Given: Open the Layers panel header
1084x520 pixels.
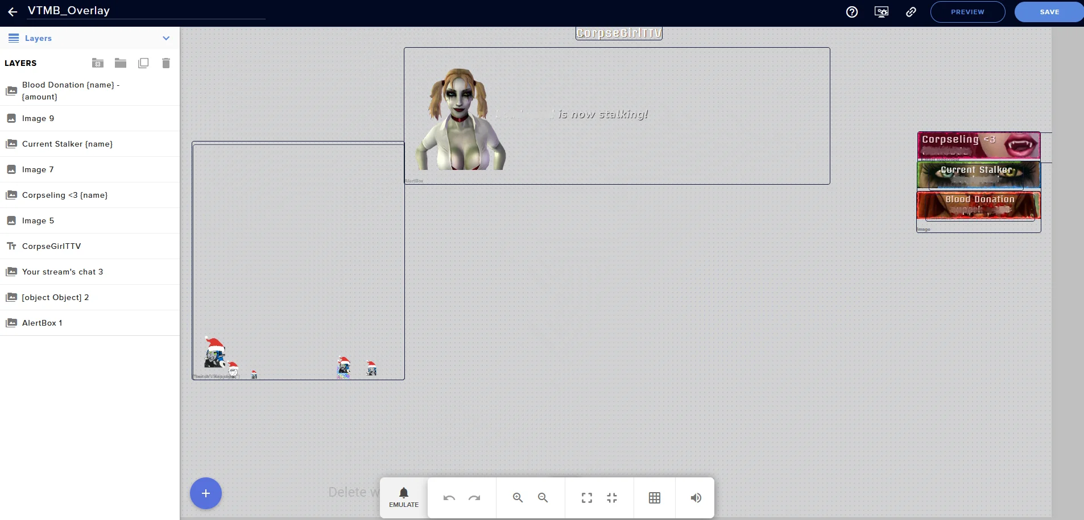Looking at the screenshot, I should pyautogui.click(x=90, y=38).
